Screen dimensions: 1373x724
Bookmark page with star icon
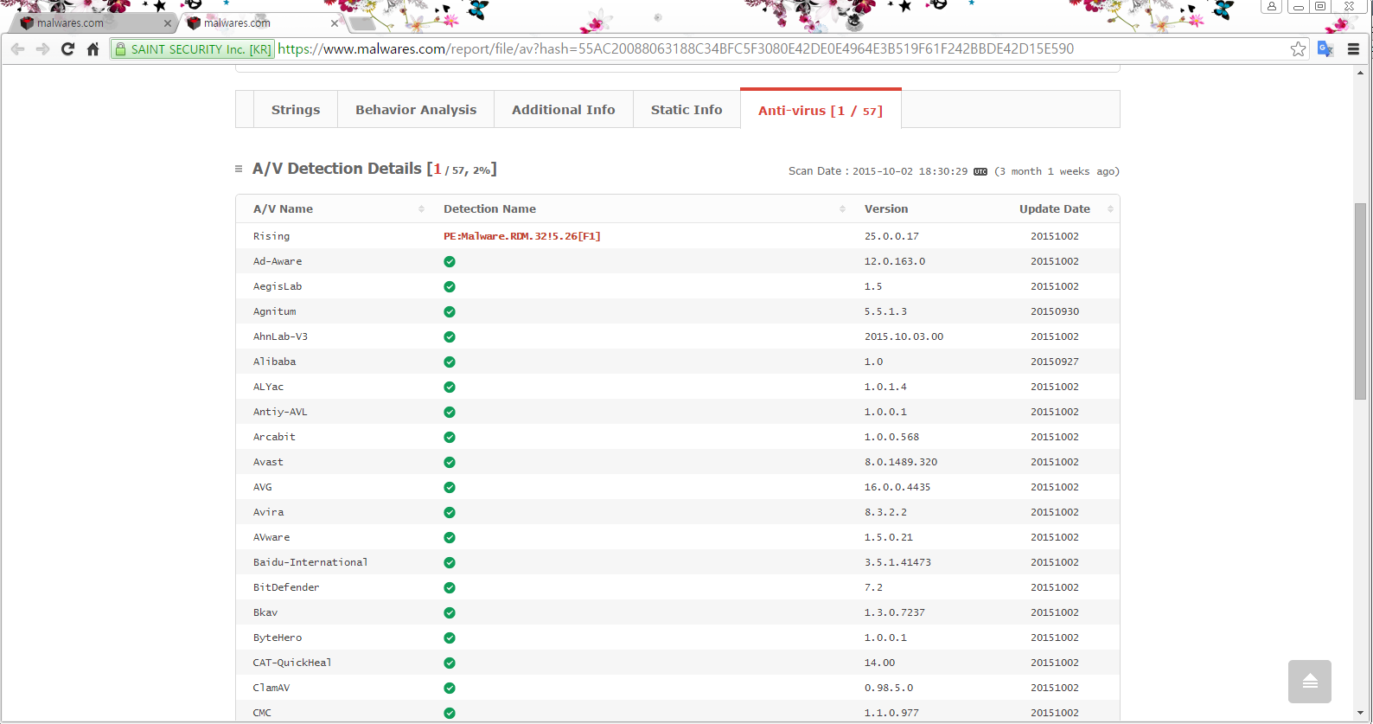point(1298,49)
